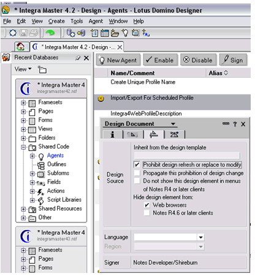Click the script library toolbar icon
The image size is (255, 276).
click(x=135, y=33)
